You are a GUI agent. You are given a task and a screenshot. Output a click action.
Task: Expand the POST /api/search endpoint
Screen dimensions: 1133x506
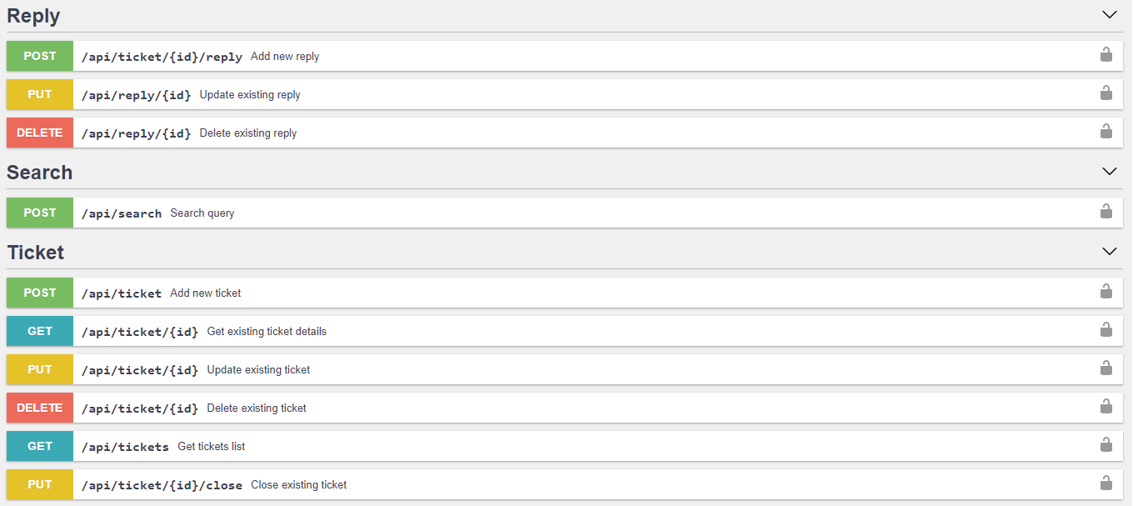[565, 213]
